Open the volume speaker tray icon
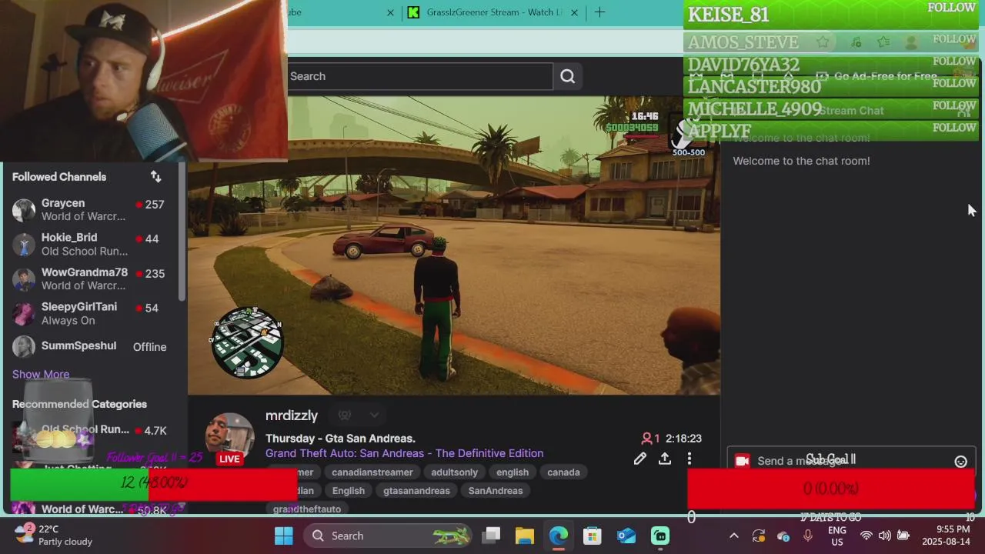This screenshot has width=985, height=554. [885, 536]
